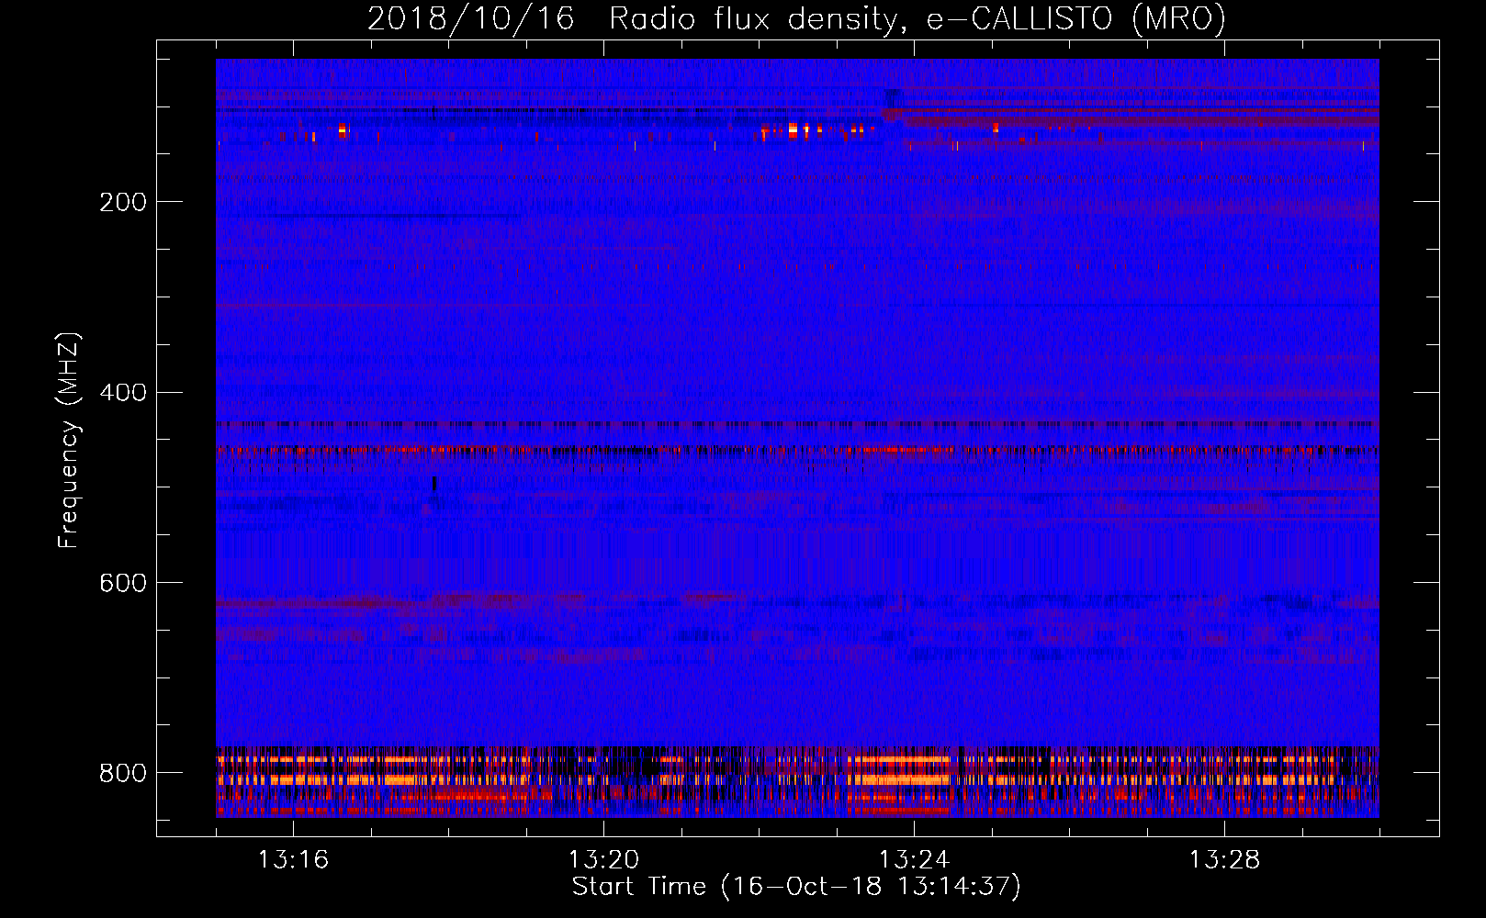Click the '13:28' time tick label
Screen dimensions: 1486x918
point(1224,860)
